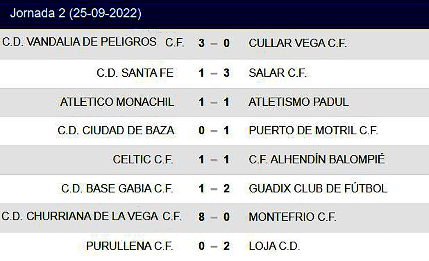Open C.D. Vandalia de Peligros C.F. team
This screenshot has width=429, height=261.
[93, 43]
